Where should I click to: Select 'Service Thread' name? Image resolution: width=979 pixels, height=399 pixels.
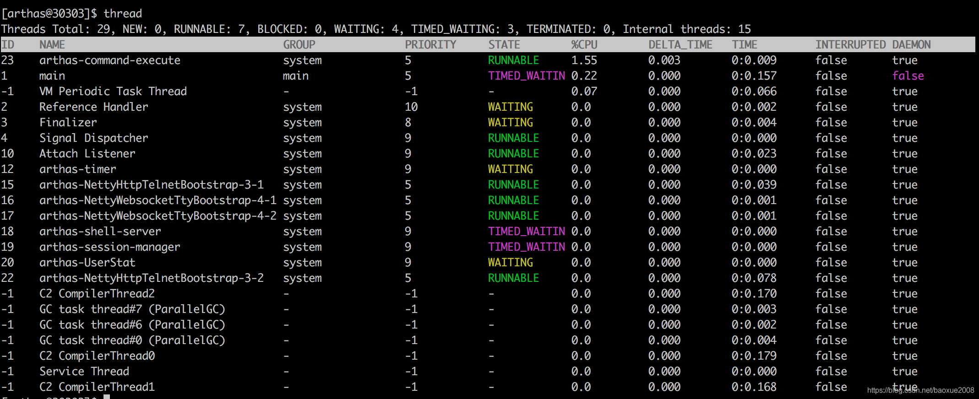coord(84,371)
